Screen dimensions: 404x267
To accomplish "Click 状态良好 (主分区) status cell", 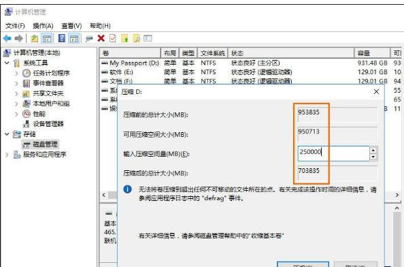I will [x=255, y=63].
